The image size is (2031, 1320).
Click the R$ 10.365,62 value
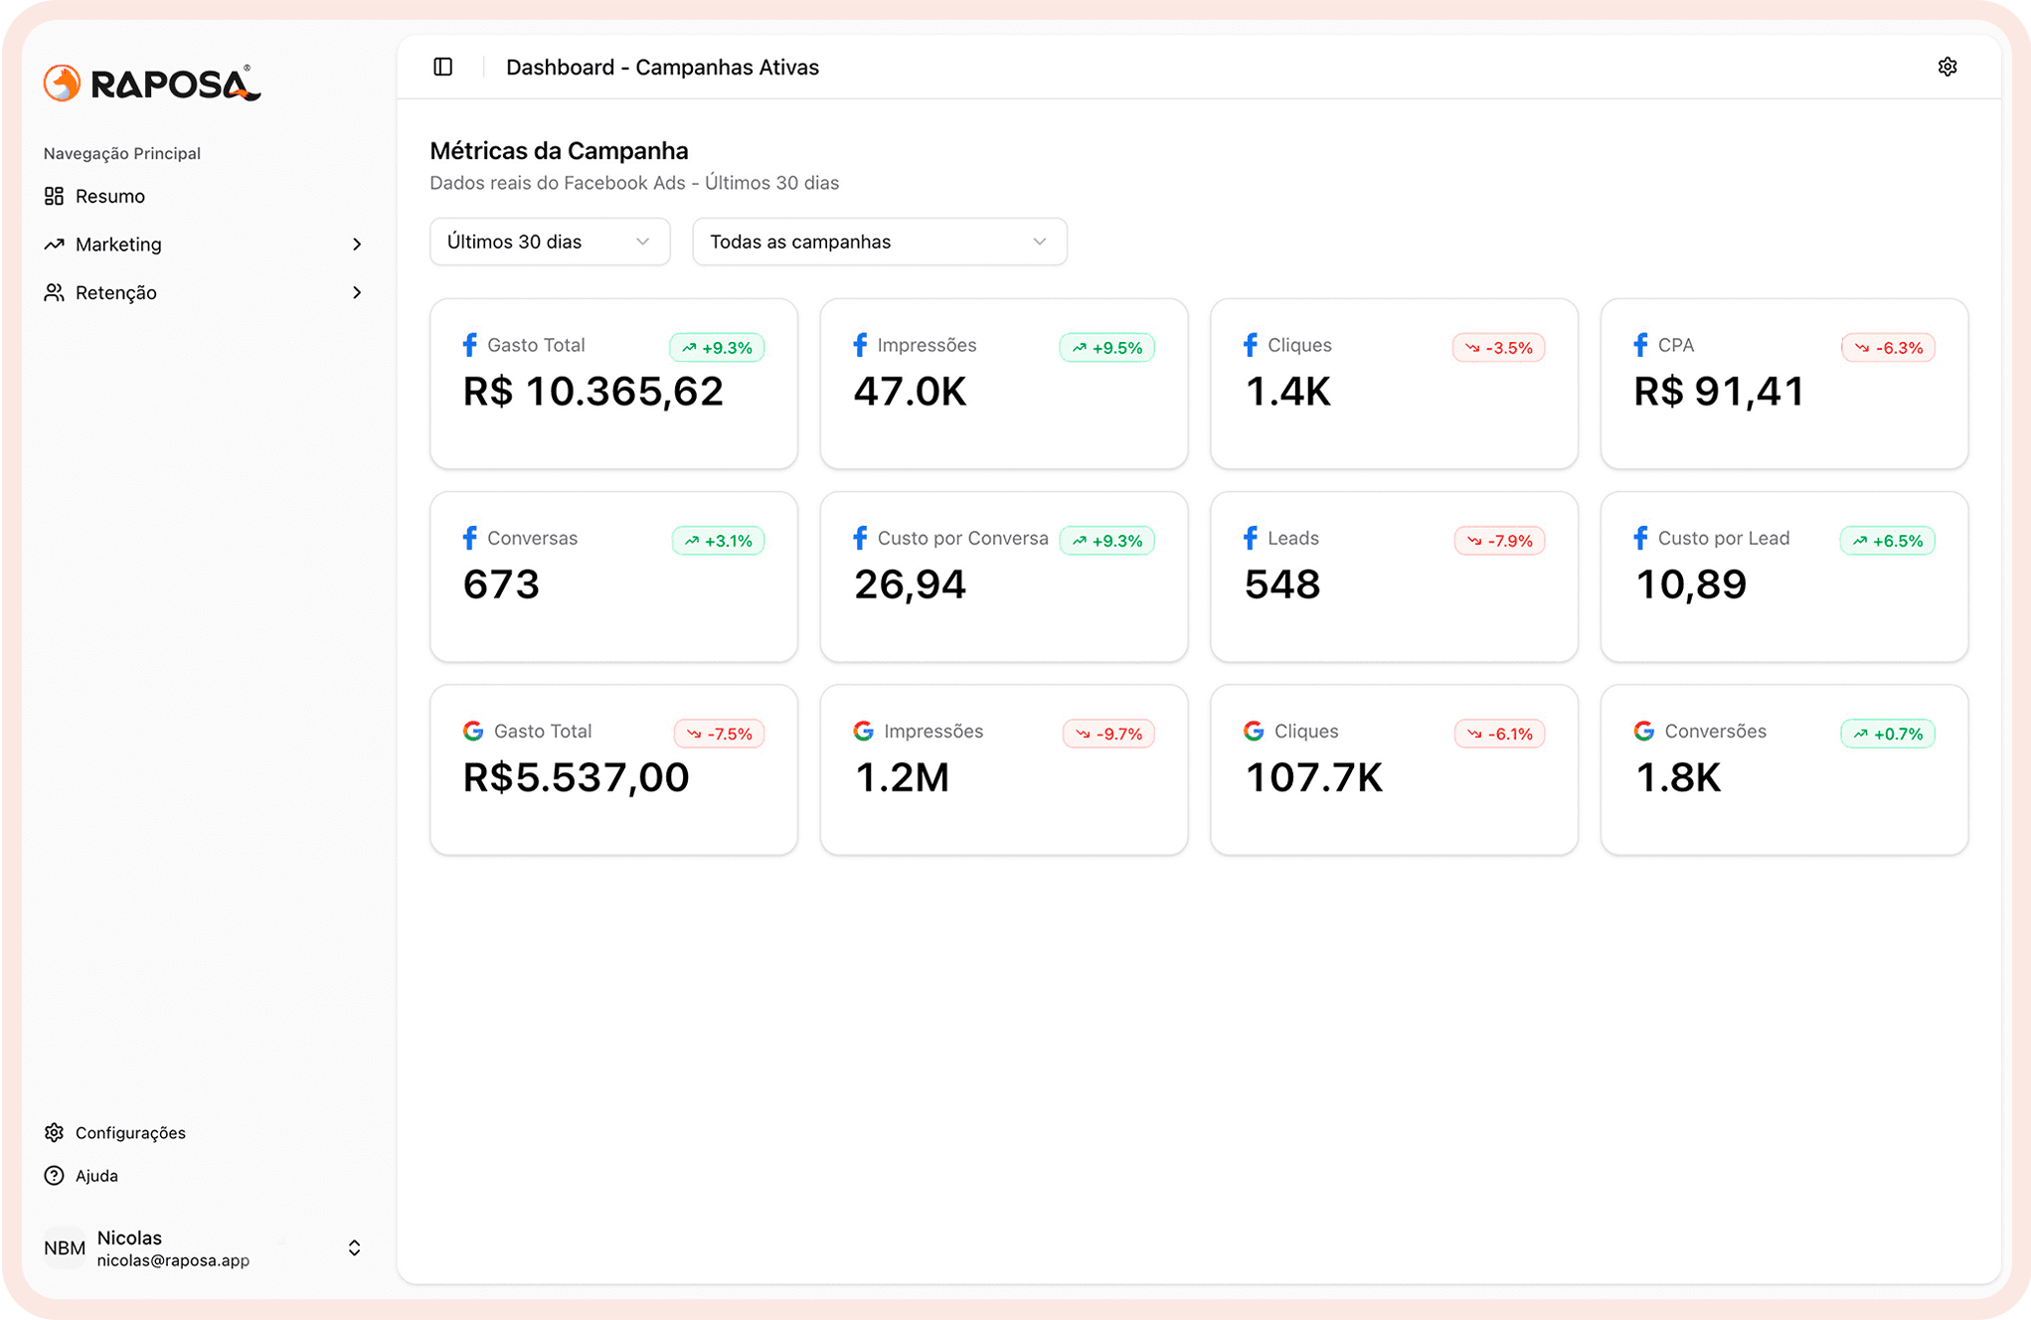[x=593, y=392]
